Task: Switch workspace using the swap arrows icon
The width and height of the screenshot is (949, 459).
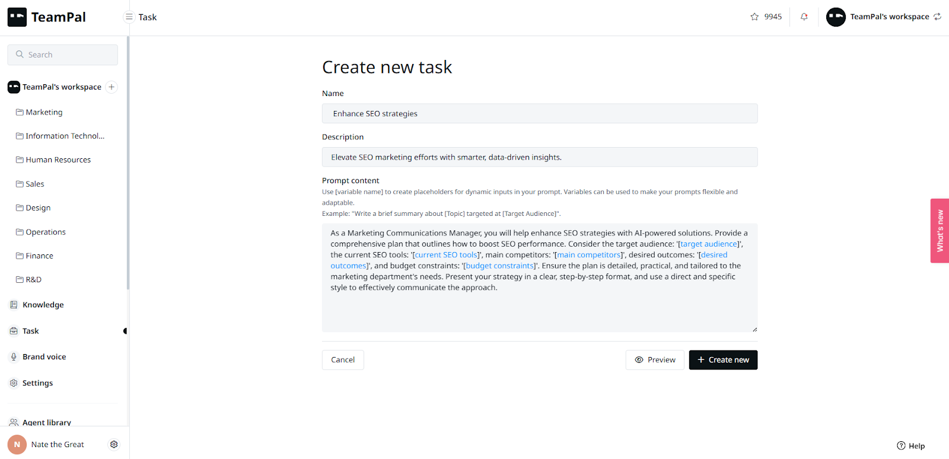Action: 937,17
